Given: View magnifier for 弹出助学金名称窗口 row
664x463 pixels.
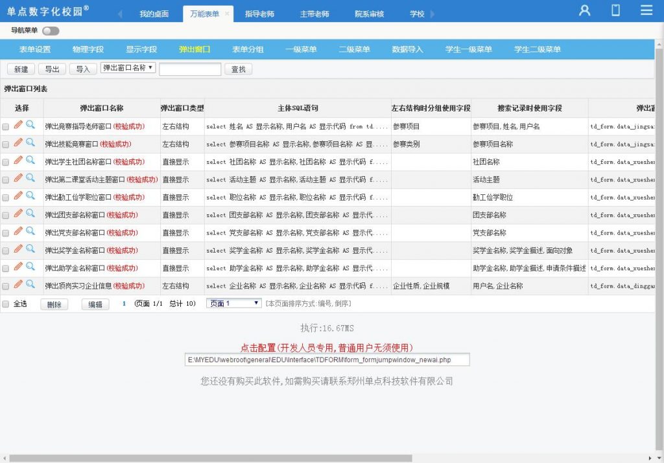Looking at the screenshot, I should click(30, 266).
